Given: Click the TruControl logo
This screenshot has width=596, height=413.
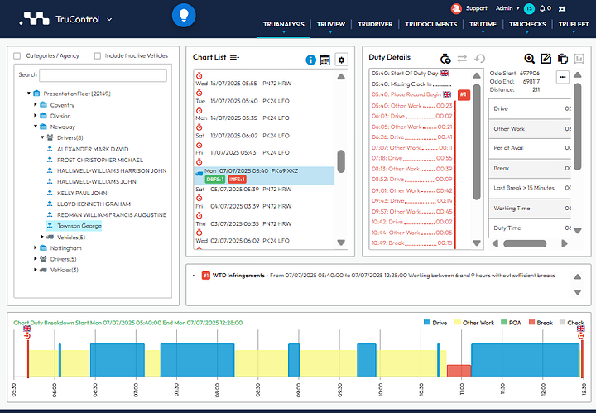Looking at the screenshot, I should [x=35, y=18].
